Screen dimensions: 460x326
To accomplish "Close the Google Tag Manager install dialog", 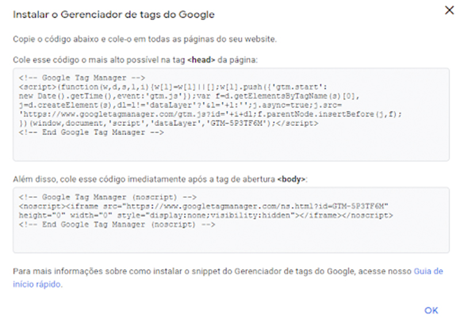I will 449,10.
